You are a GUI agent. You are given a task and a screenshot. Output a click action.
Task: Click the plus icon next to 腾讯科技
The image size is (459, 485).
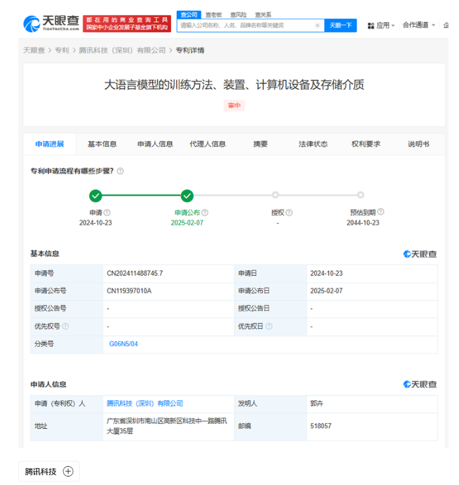pos(68,471)
